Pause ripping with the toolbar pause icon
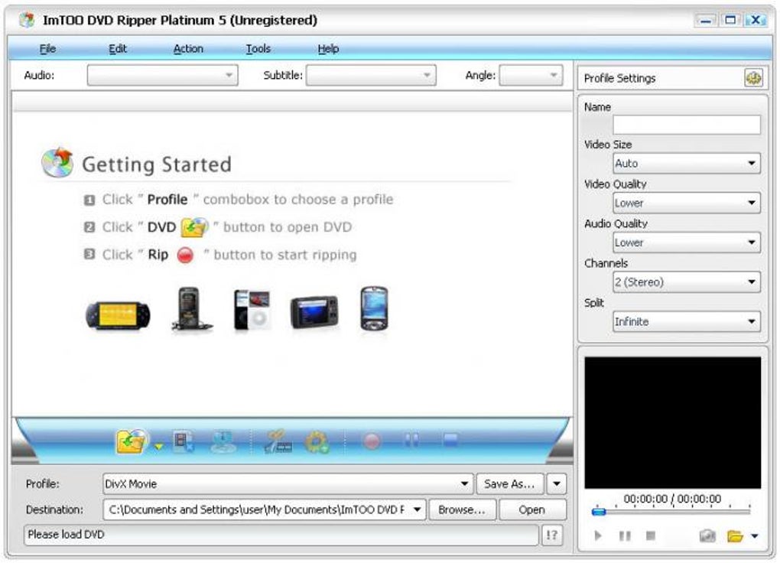Image resolution: width=780 pixels, height=563 pixels. click(x=411, y=440)
